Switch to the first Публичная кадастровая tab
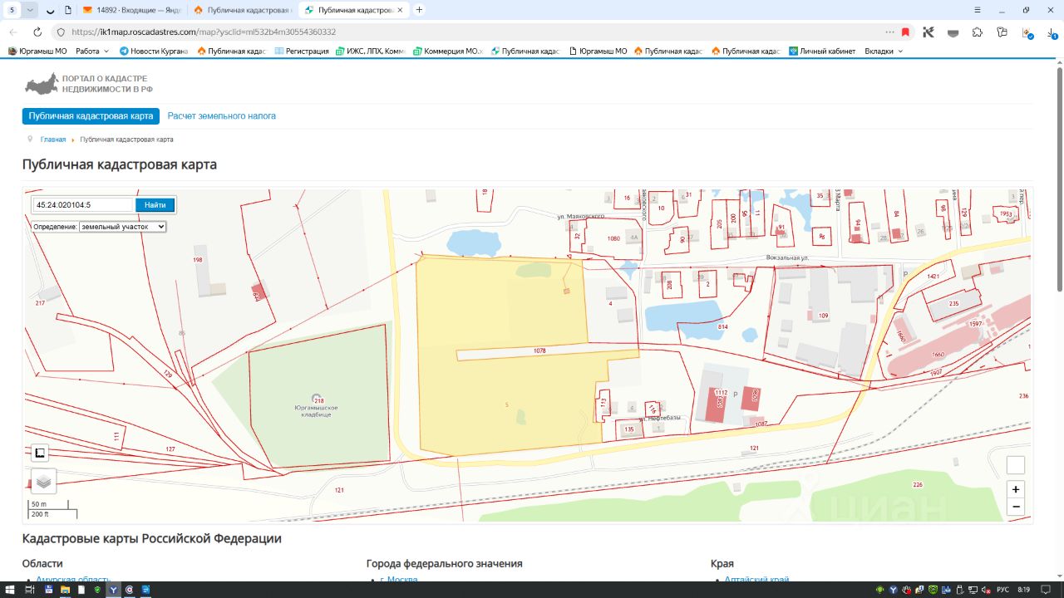The image size is (1064, 598). [242, 10]
